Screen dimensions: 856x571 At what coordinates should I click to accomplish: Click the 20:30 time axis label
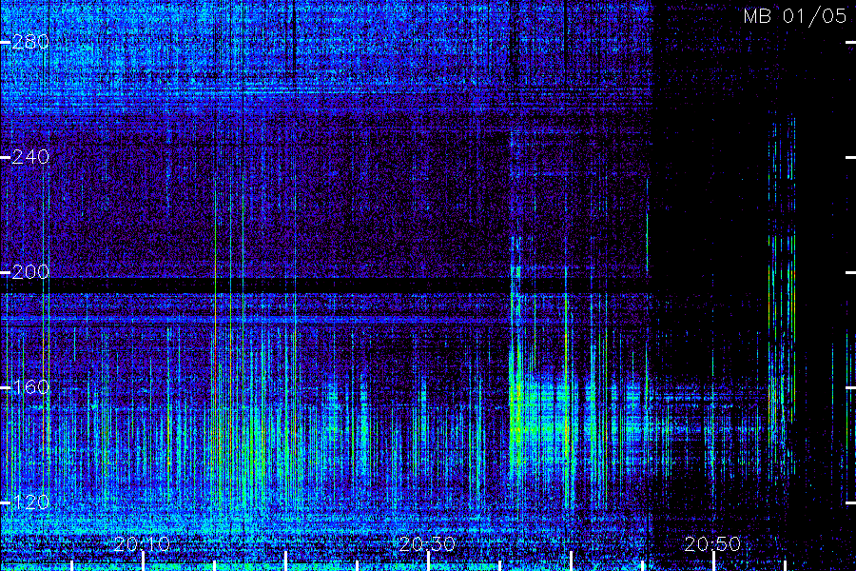point(427,544)
